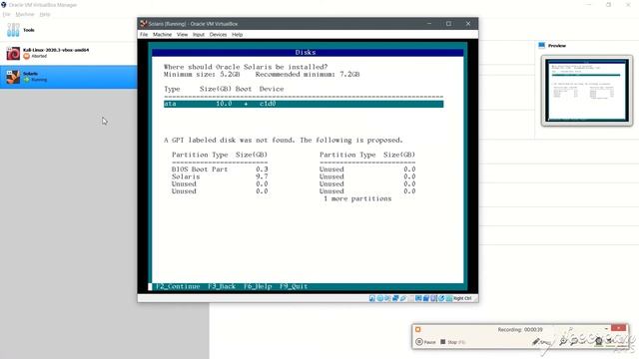Open Help menu in VirtualBox Manager
The width and height of the screenshot is (639, 359).
pyautogui.click(x=45, y=14)
